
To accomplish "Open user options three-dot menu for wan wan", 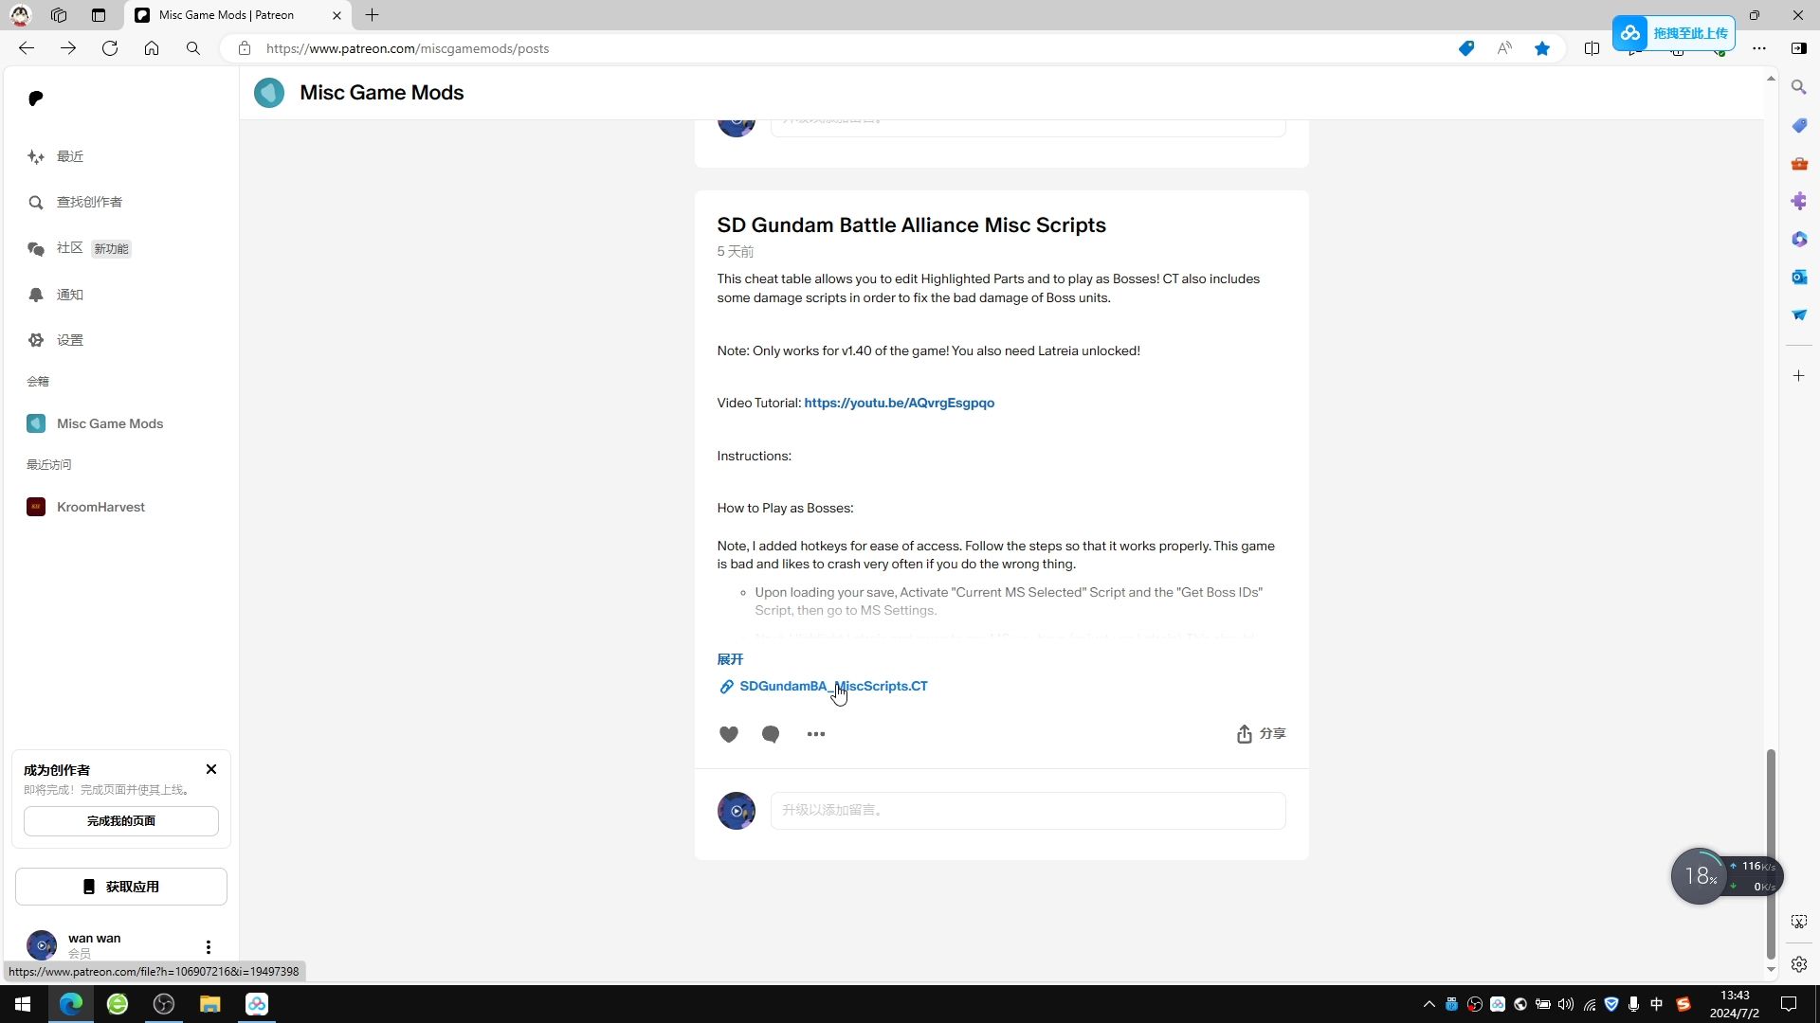I will coord(209,947).
